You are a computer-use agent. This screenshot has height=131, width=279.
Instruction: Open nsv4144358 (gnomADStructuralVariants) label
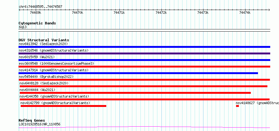click(x=54, y=96)
